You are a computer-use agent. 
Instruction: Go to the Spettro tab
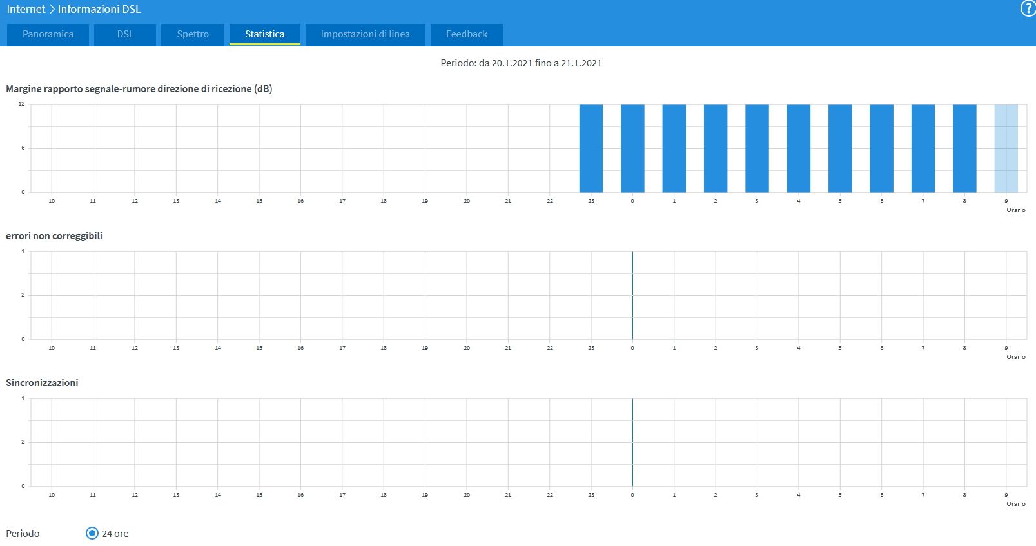193,34
